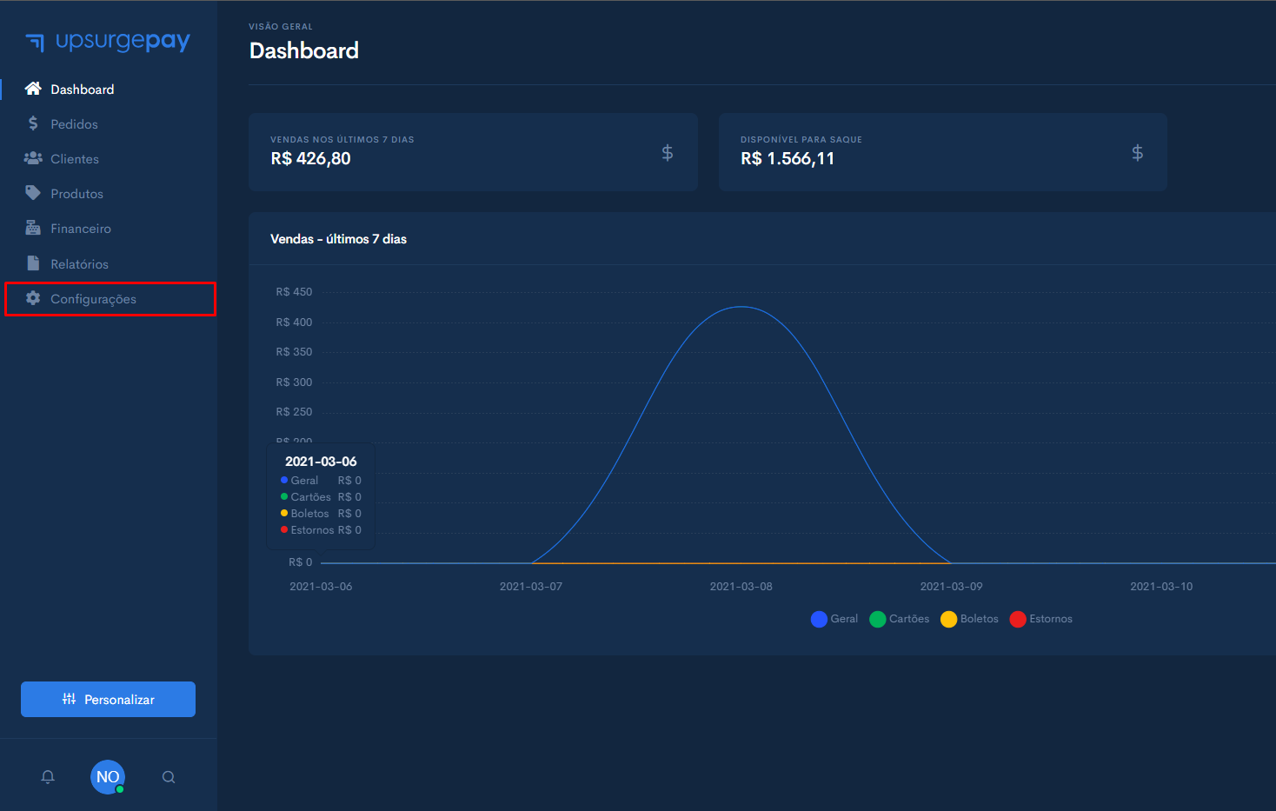Click the blue Geral legend circle
Image resolution: width=1276 pixels, height=811 pixels.
click(x=819, y=619)
